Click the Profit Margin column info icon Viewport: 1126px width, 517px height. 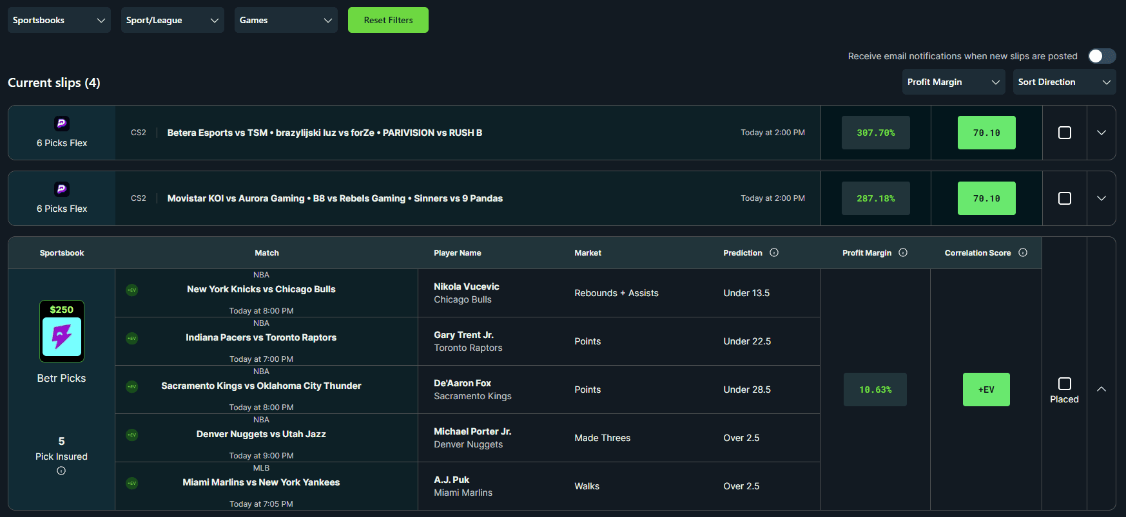click(x=903, y=253)
